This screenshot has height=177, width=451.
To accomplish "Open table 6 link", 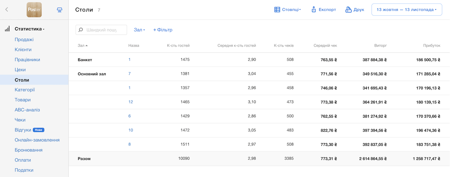I will [130, 116].
